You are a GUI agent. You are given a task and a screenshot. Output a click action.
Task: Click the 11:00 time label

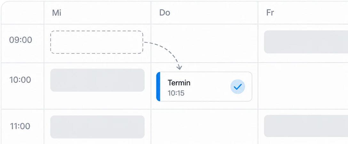coord(20,126)
